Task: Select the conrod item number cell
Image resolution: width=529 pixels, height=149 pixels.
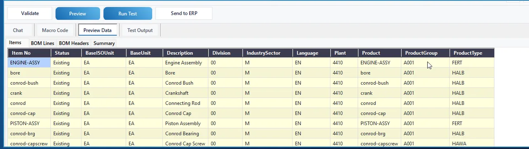Action: pyautogui.click(x=29, y=103)
